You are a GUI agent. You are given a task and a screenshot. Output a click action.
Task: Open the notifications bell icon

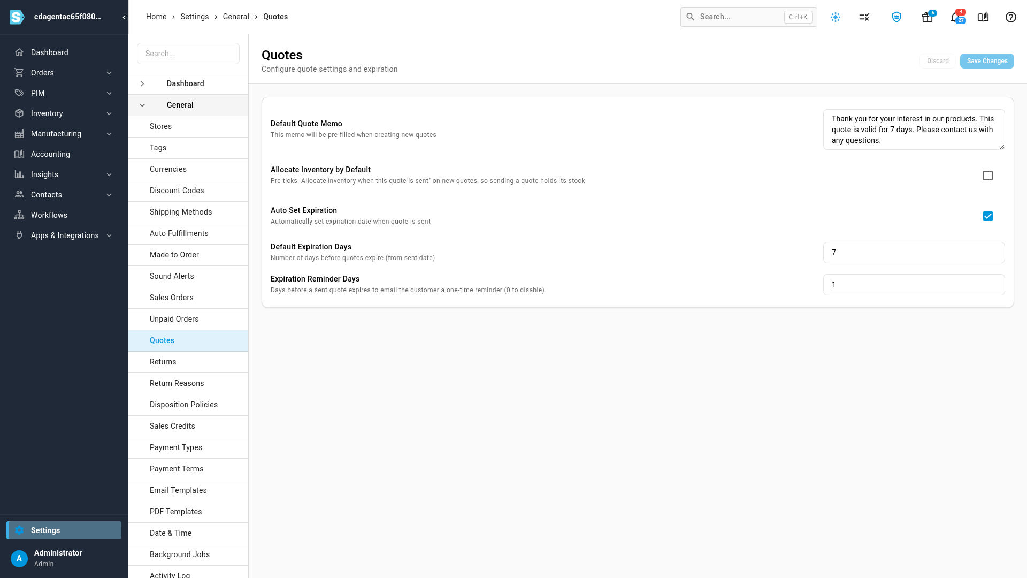(956, 17)
